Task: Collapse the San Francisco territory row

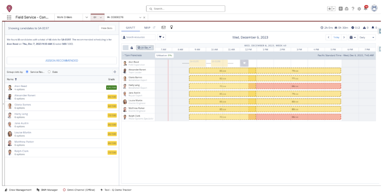Action: point(123,55)
